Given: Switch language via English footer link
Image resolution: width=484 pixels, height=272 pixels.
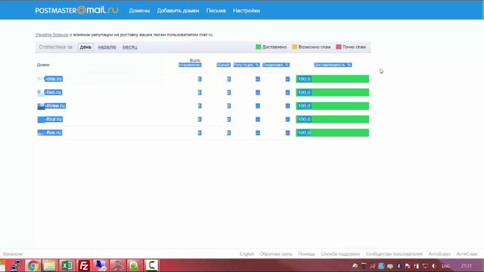Looking at the screenshot, I should point(247,254).
